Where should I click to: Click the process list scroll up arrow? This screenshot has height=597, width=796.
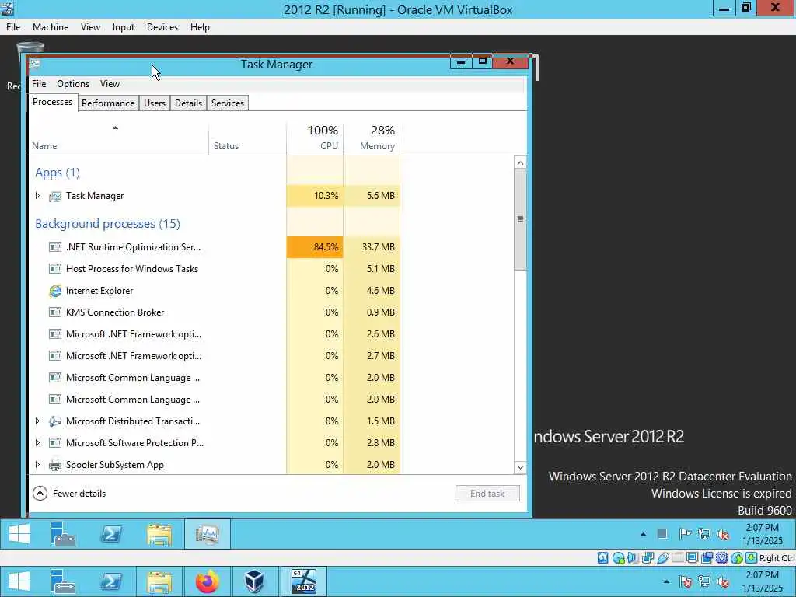pyautogui.click(x=520, y=163)
